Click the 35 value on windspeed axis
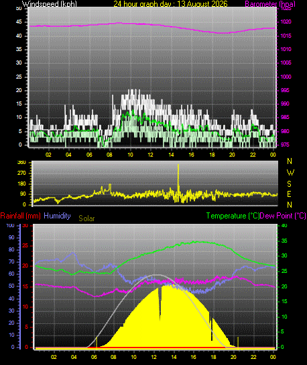This screenshot has height=365, width=307. pyautogui.click(x=19, y=49)
